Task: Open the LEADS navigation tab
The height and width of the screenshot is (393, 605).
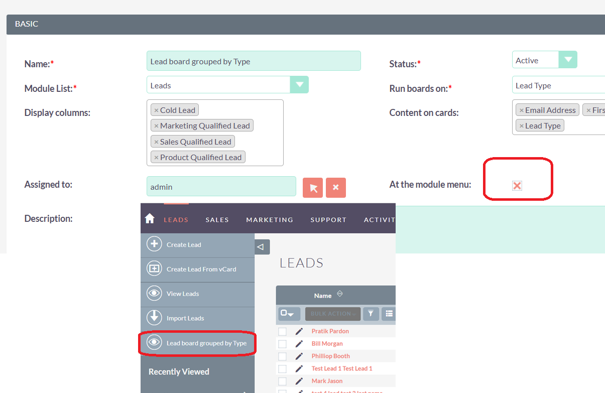Action: pos(176,219)
